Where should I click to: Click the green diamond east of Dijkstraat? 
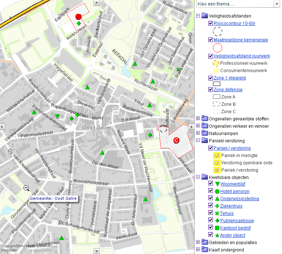coord(150,135)
